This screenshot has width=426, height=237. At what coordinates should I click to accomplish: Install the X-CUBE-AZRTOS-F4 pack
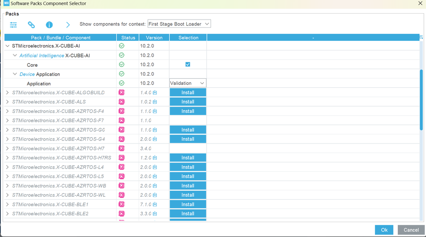point(188,111)
